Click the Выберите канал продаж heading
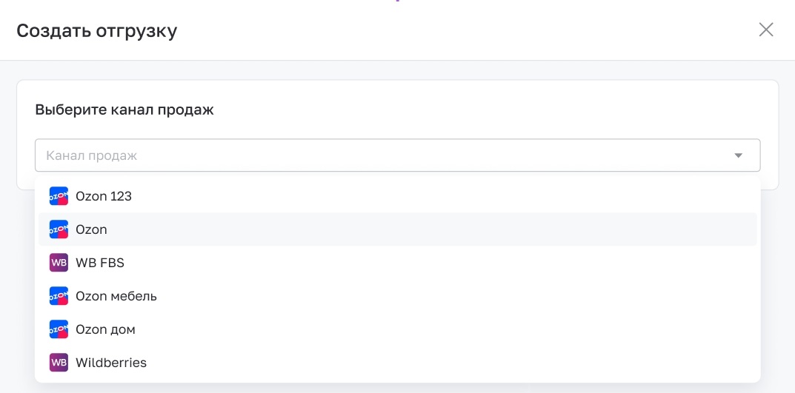 click(124, 110)
